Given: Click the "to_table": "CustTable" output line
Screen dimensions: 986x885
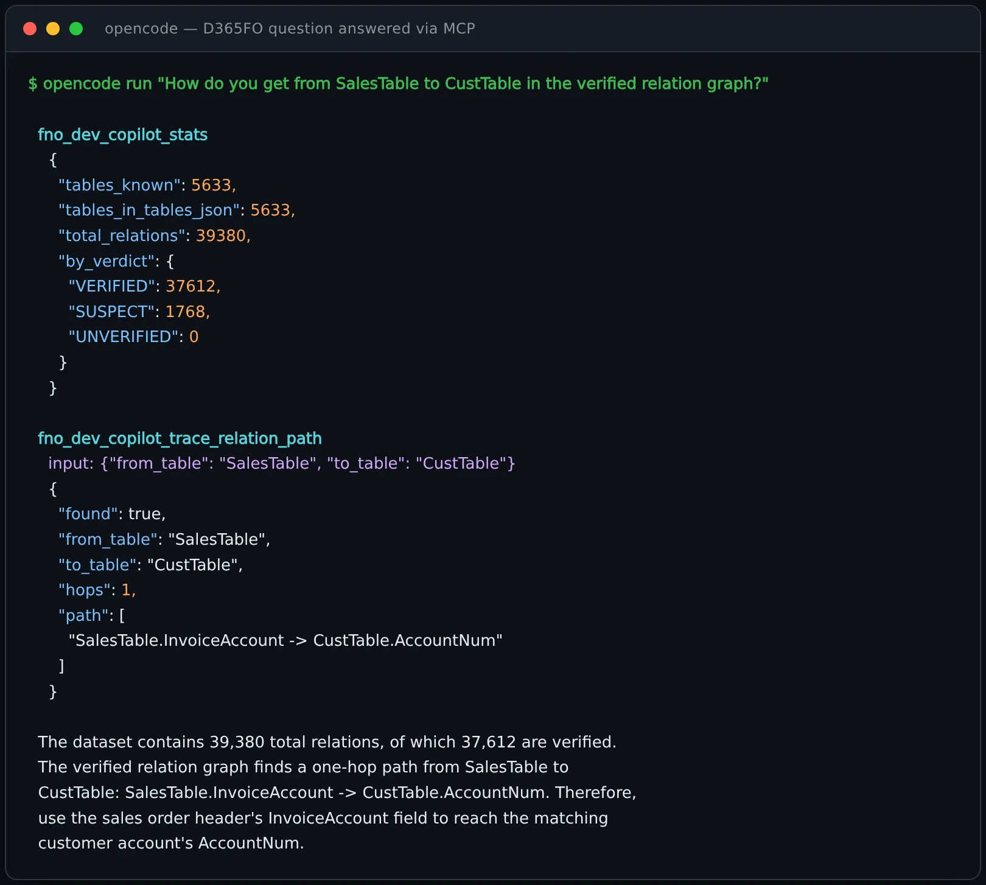Looking at the screenshot, I should point(150,565).
